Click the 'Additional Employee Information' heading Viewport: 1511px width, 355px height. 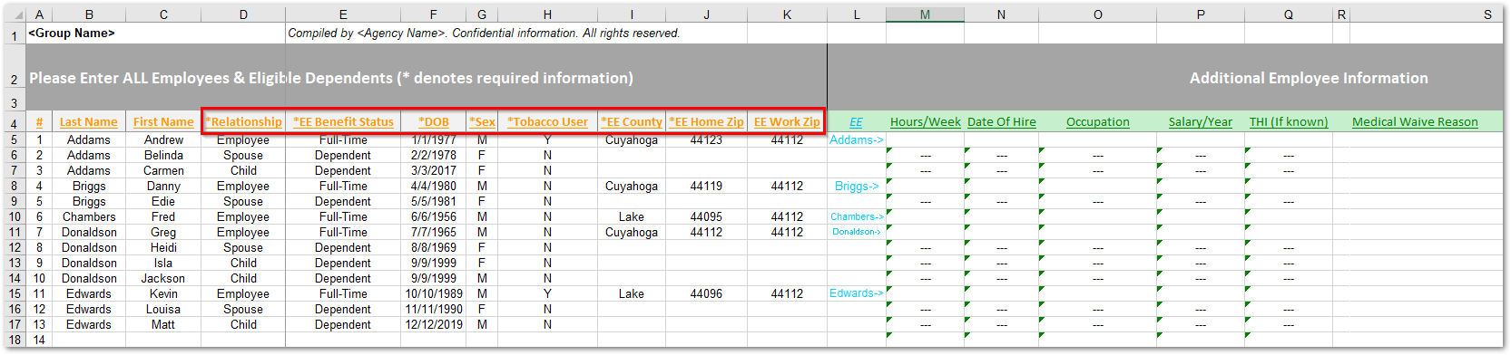1309,78
